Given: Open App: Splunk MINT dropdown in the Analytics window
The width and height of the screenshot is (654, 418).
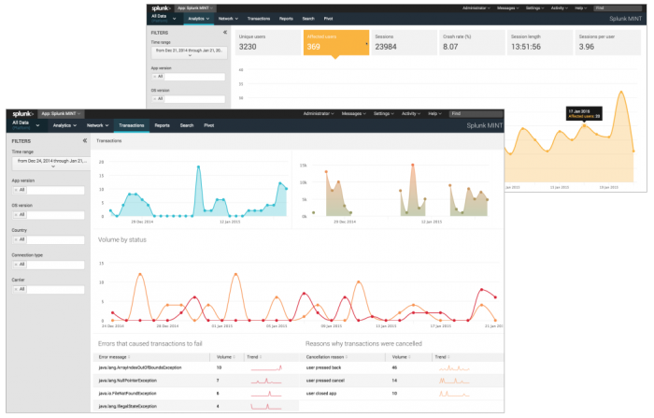Looking at the screenshot, I should point(194,7).
